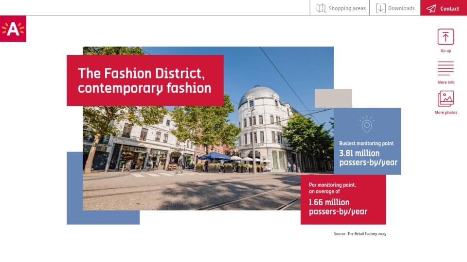Image resolution: width=467 pixels, height=262 pixels.
Task: Click the More photos label
Action: point(446,113)
